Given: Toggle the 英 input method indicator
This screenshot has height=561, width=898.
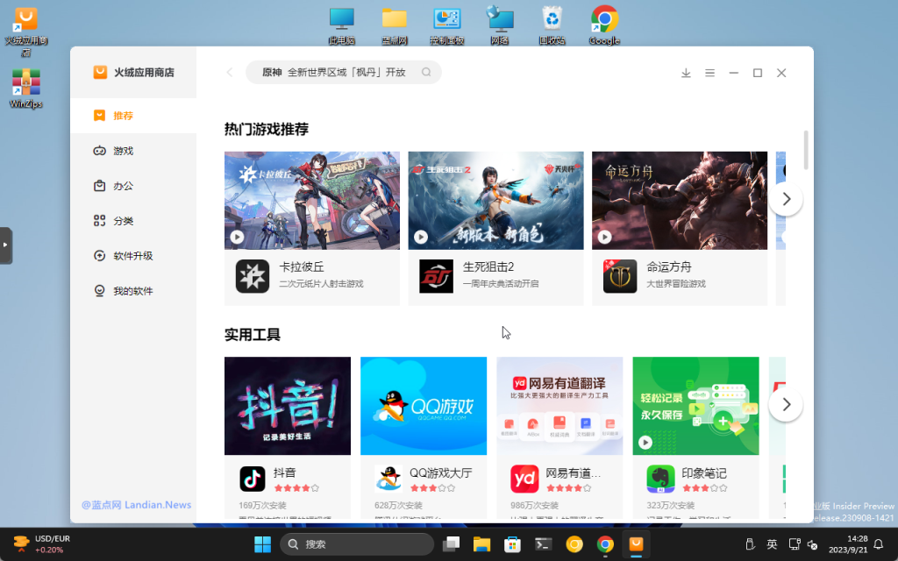Looking at the screenshot, I should tap(772, 543).
